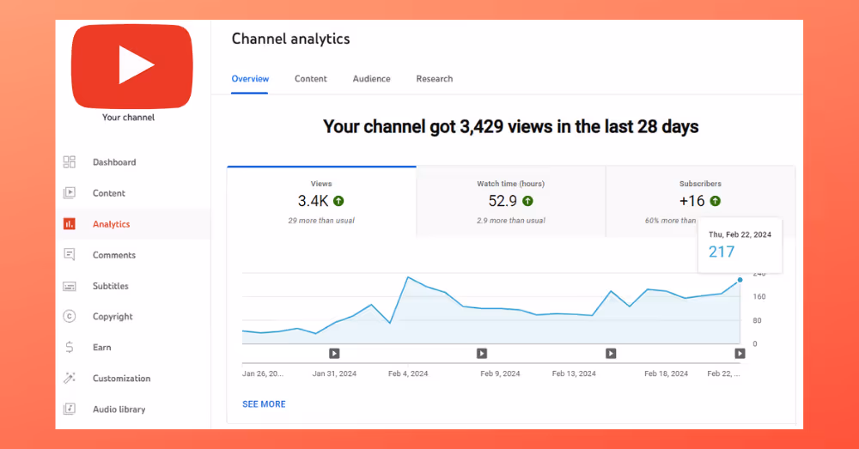Open the Dashboard icon in sidebar
Viewport: 859px width, 449px height.
[69, 162]
